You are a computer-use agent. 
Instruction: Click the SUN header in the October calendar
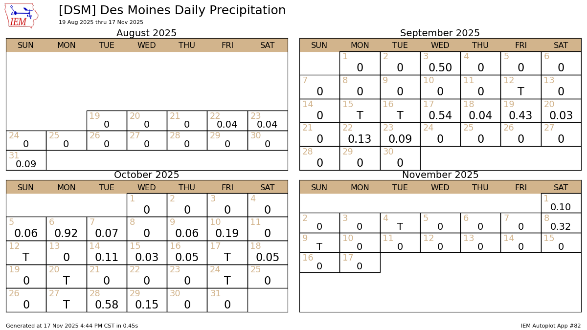tap(26, 187)
